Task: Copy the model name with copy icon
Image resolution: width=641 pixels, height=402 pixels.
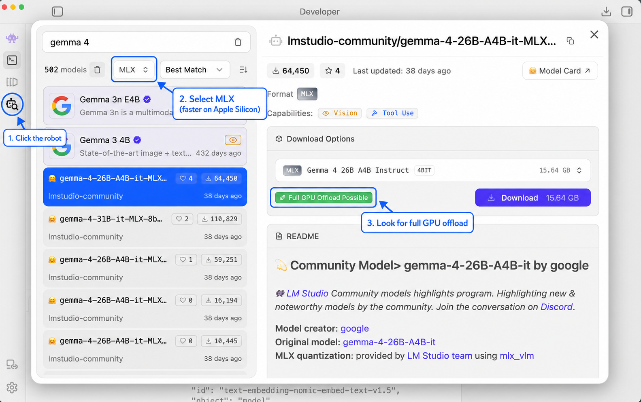Action: coord(571,41)
